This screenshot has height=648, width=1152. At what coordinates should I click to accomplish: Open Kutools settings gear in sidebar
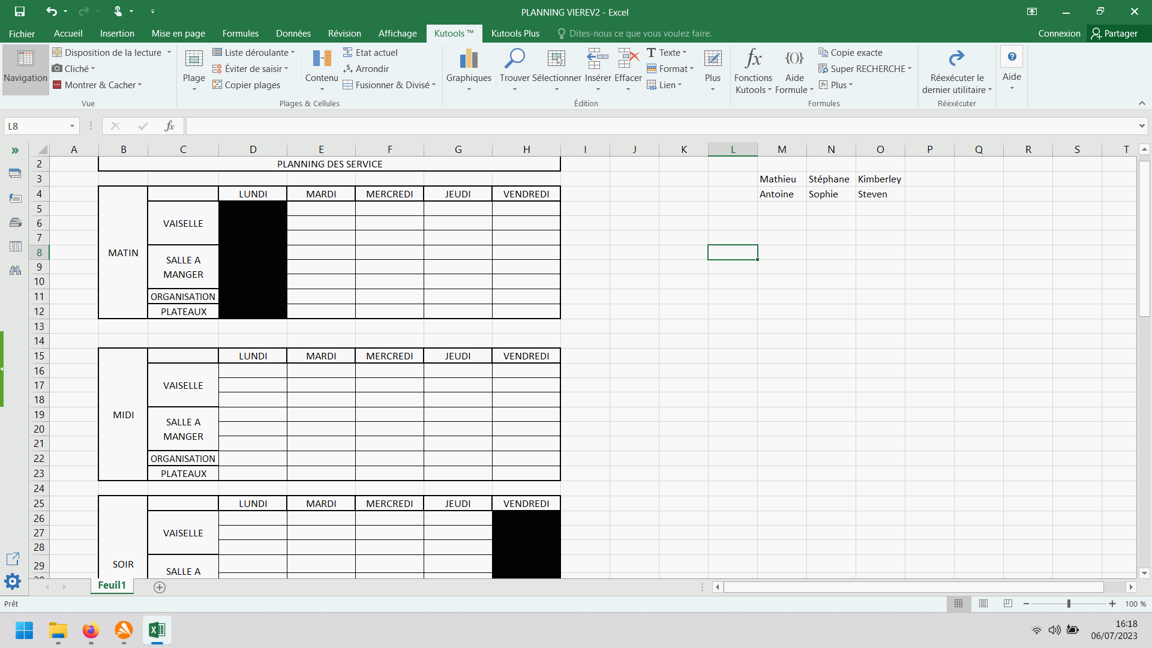click(x=13, y=581)
